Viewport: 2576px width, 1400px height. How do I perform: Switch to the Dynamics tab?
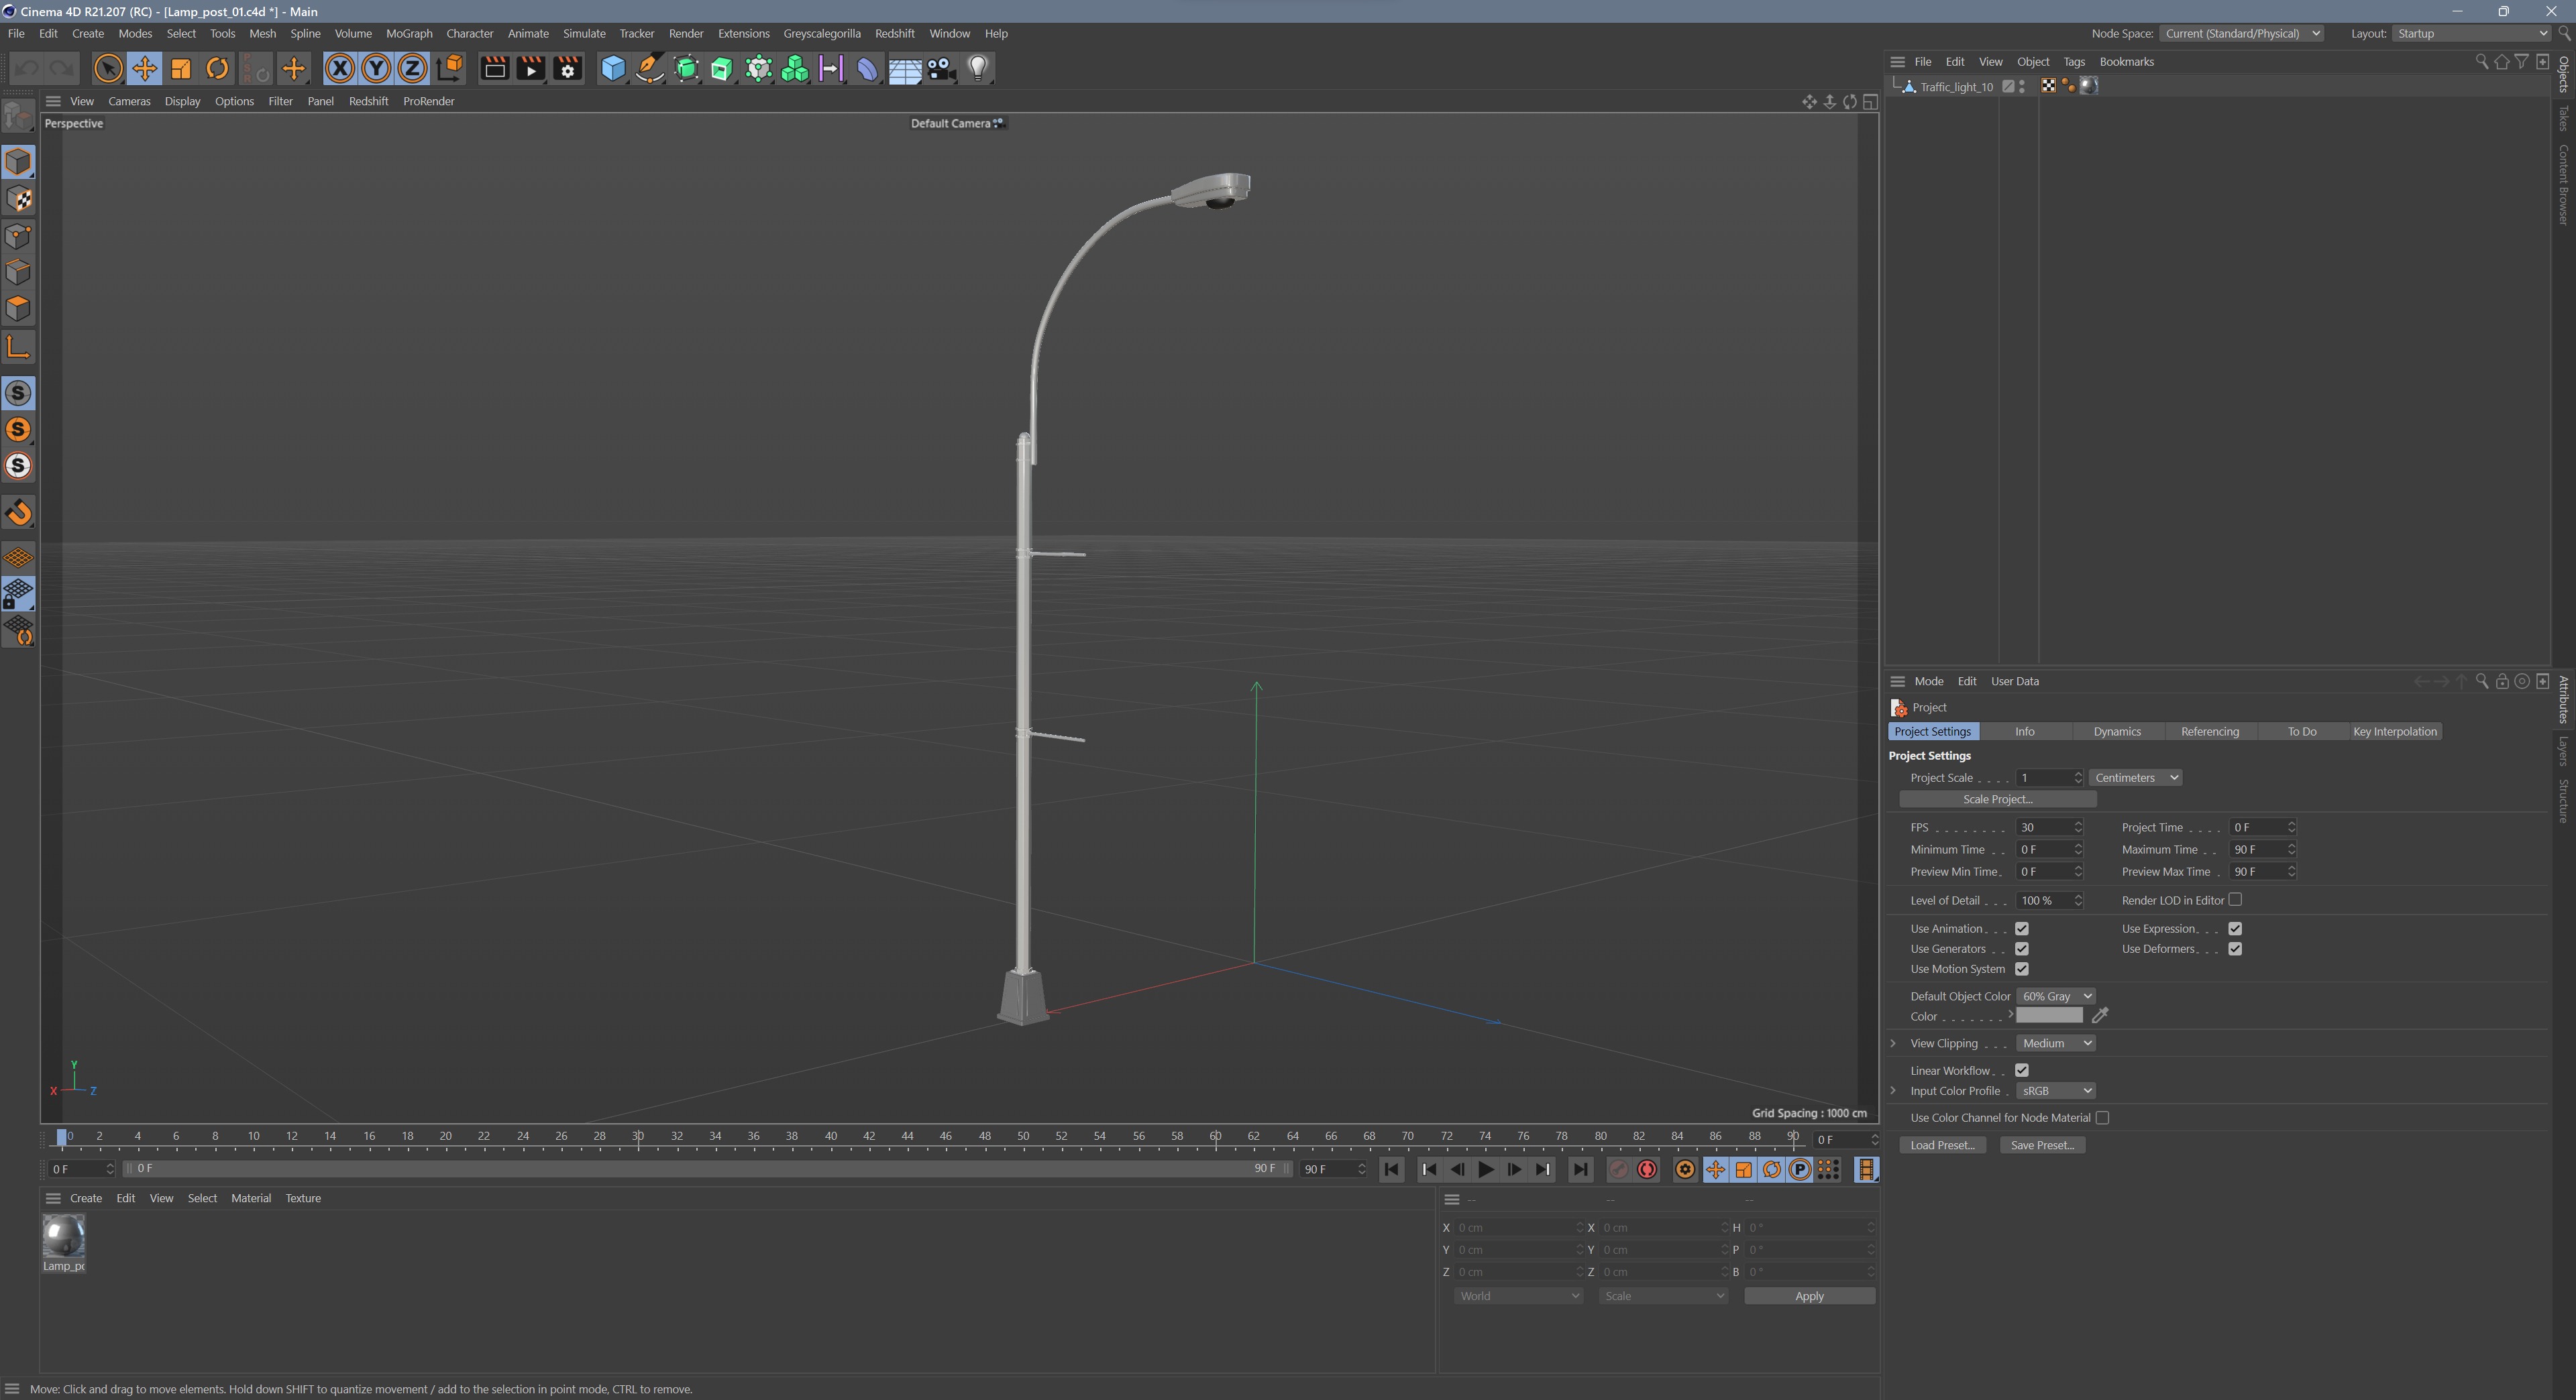click(x=2117, y=732)
